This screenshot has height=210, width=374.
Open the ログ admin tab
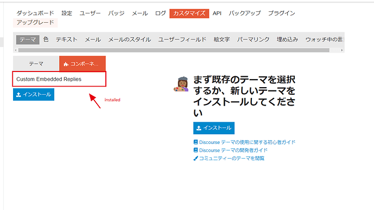[x=160, y=14]
